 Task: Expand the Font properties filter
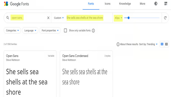(x=50, y=30)
